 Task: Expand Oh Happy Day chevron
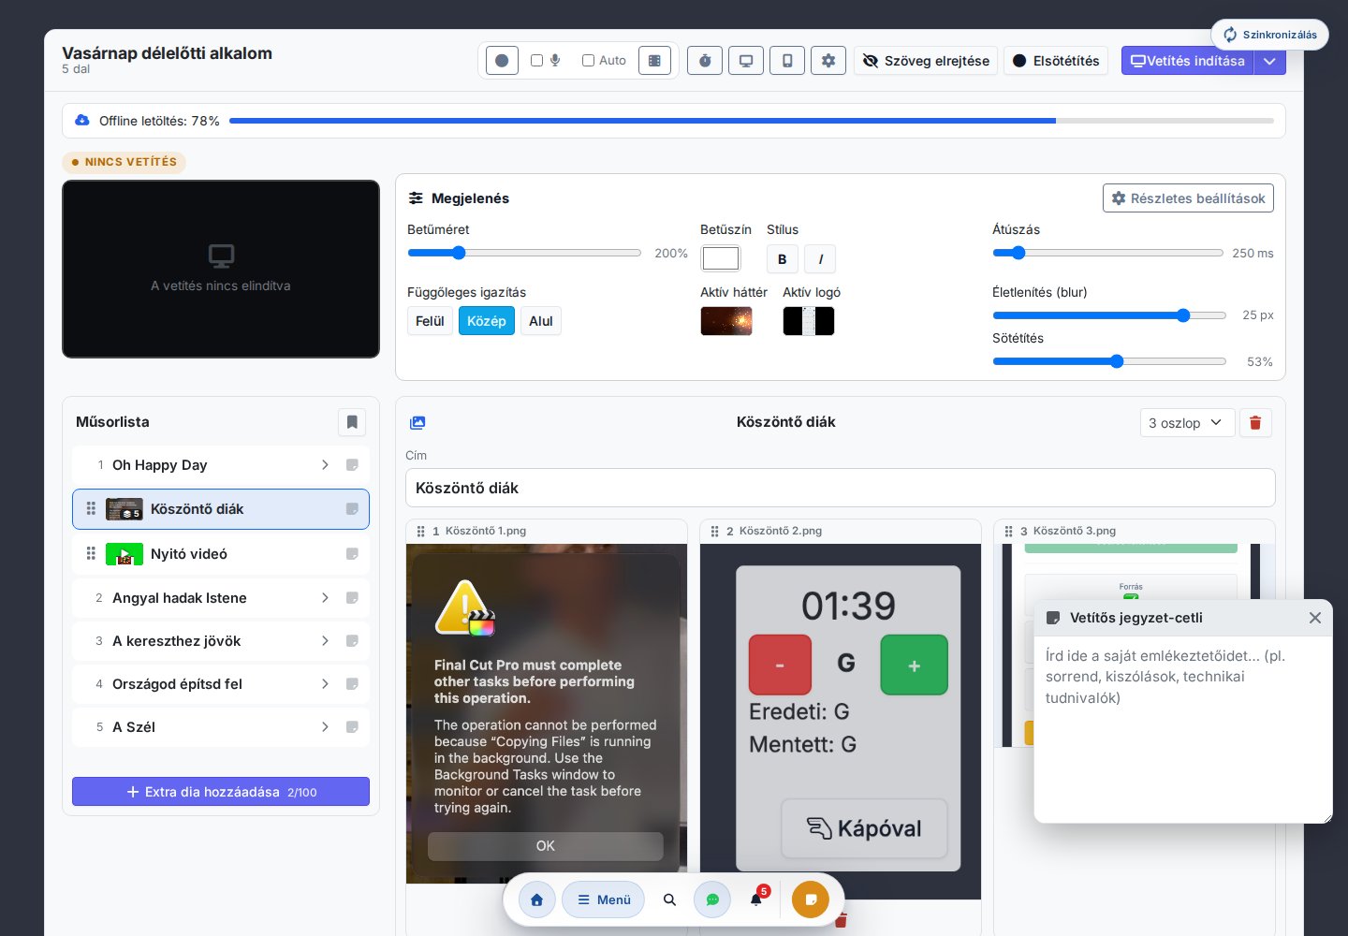point(325,465)
